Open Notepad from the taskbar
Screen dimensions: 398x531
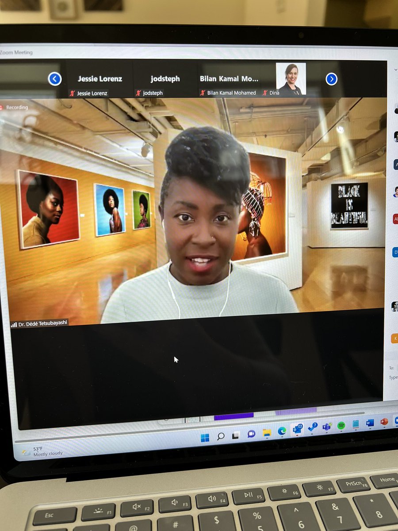[x=356, y=424]
